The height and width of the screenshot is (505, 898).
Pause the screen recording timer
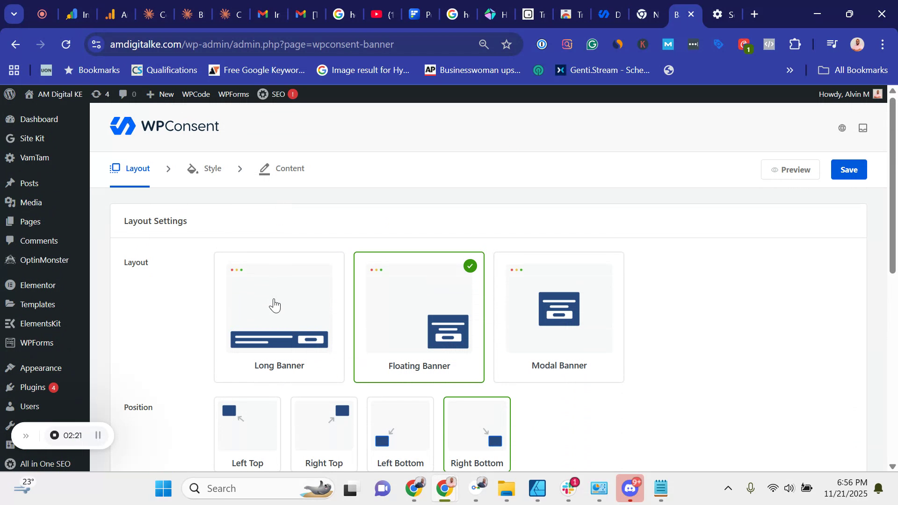98,435
